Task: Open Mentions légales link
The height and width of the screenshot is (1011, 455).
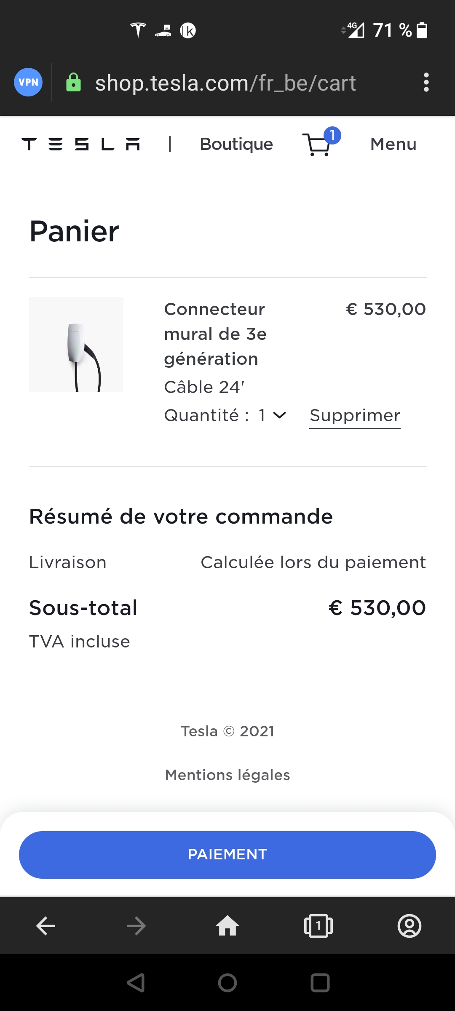Action: click(227, 775)
